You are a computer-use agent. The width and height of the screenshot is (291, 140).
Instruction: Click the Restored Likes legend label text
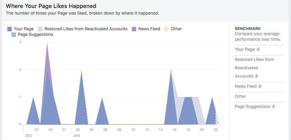86,29
